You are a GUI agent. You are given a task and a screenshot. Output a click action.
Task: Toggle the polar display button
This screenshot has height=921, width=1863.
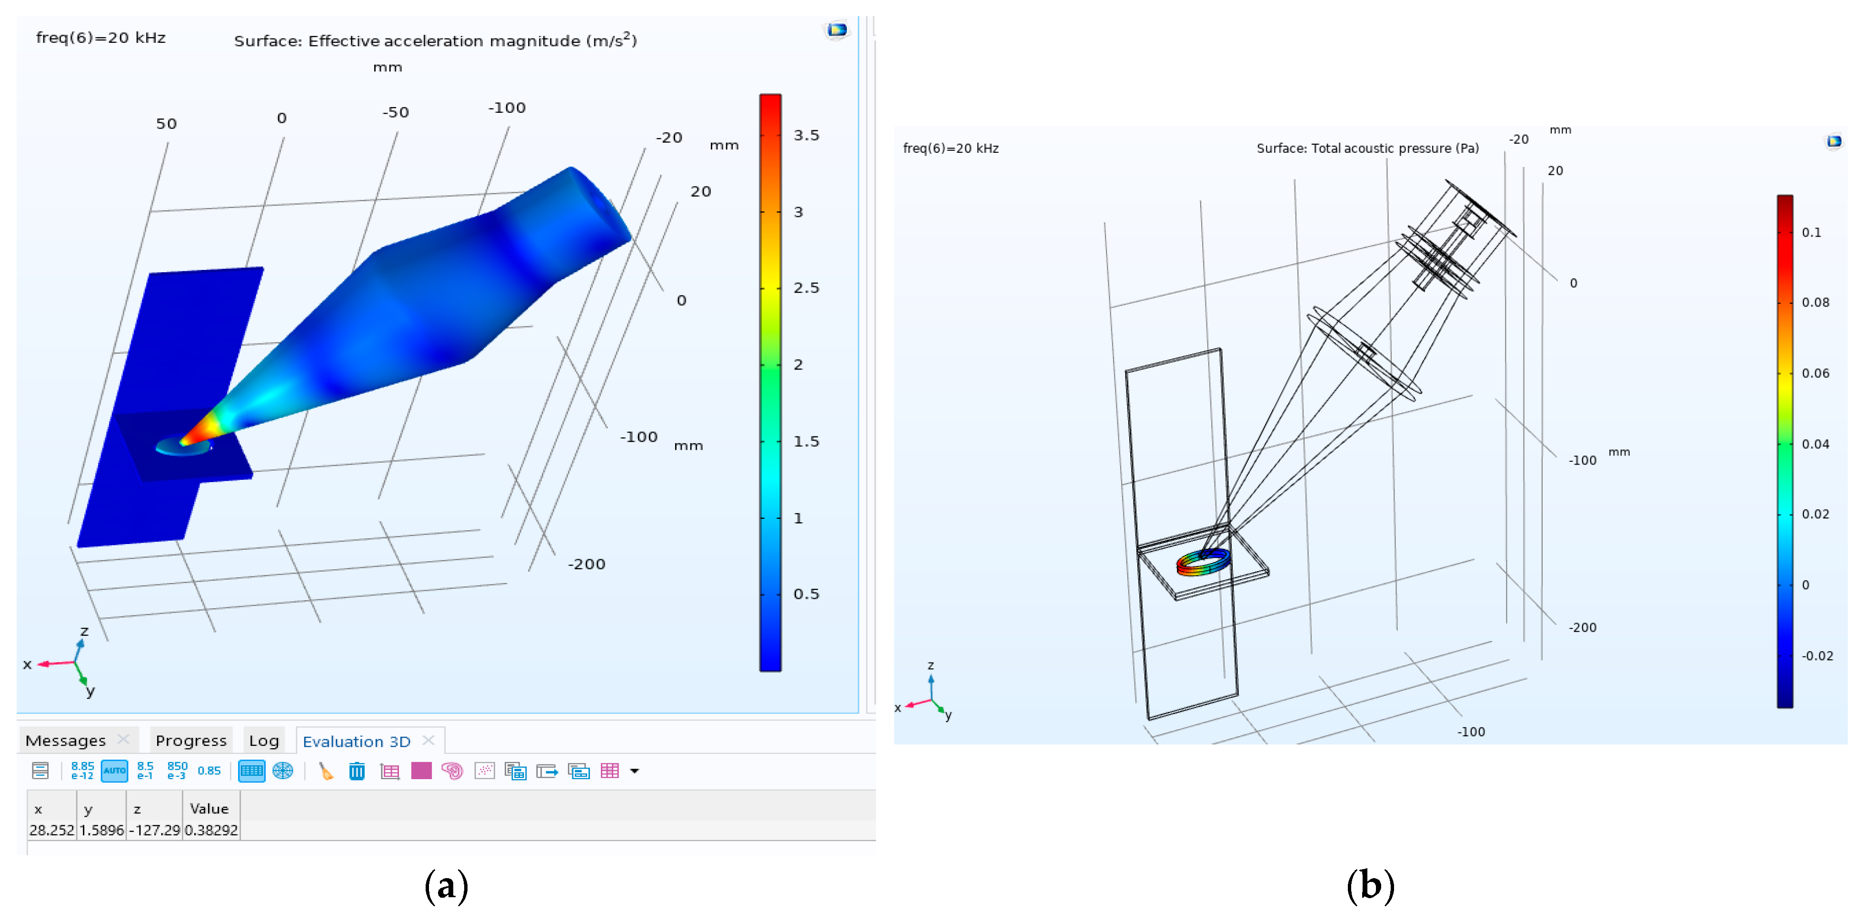coord(283,771)
